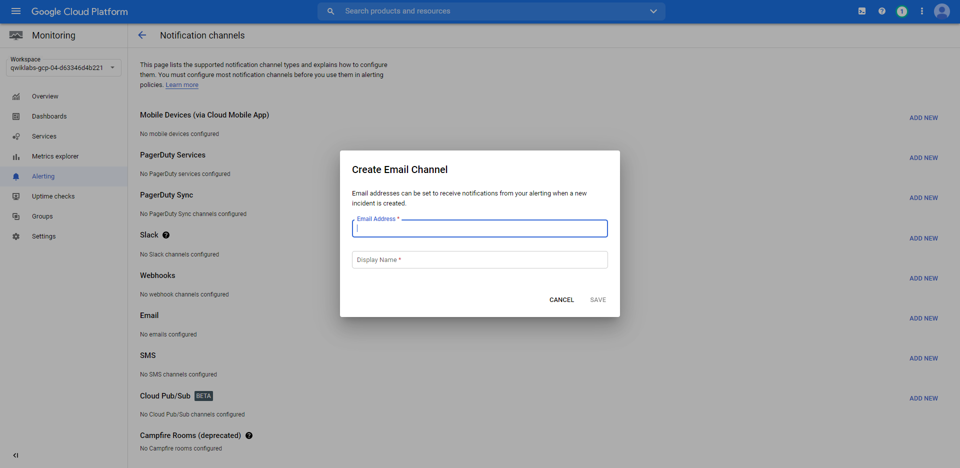Open Overview in the sidebar

[x=63, y=96]
